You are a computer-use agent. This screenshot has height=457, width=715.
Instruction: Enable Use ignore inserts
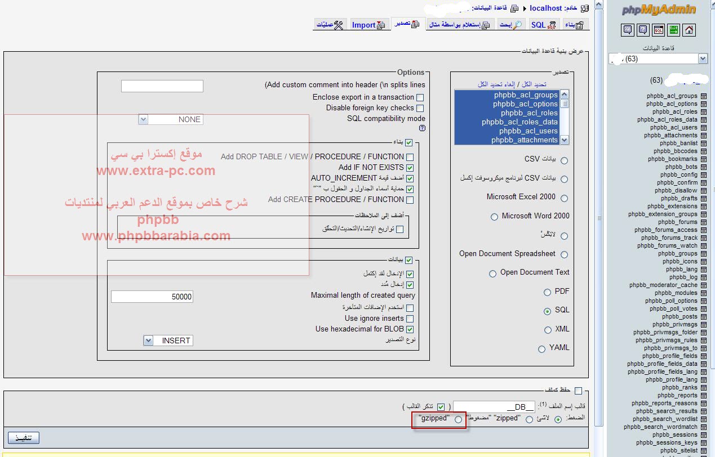click(x=410, y=319)
